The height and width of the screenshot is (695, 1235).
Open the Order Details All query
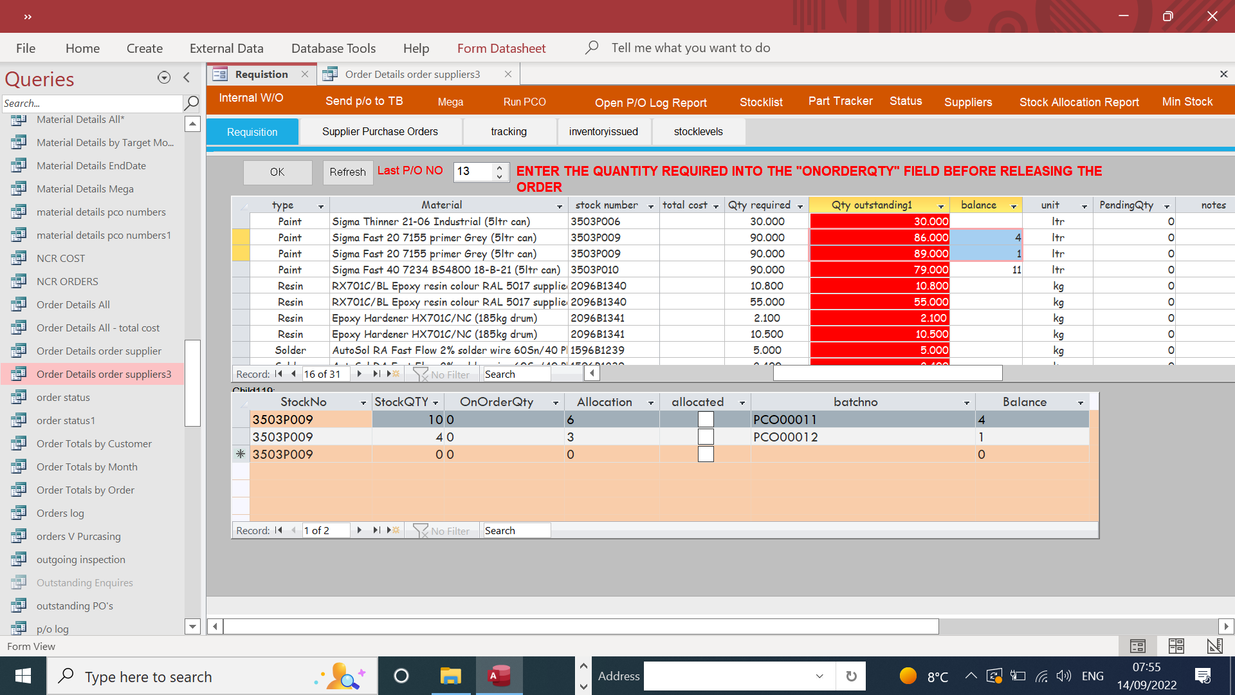point(73,304)
